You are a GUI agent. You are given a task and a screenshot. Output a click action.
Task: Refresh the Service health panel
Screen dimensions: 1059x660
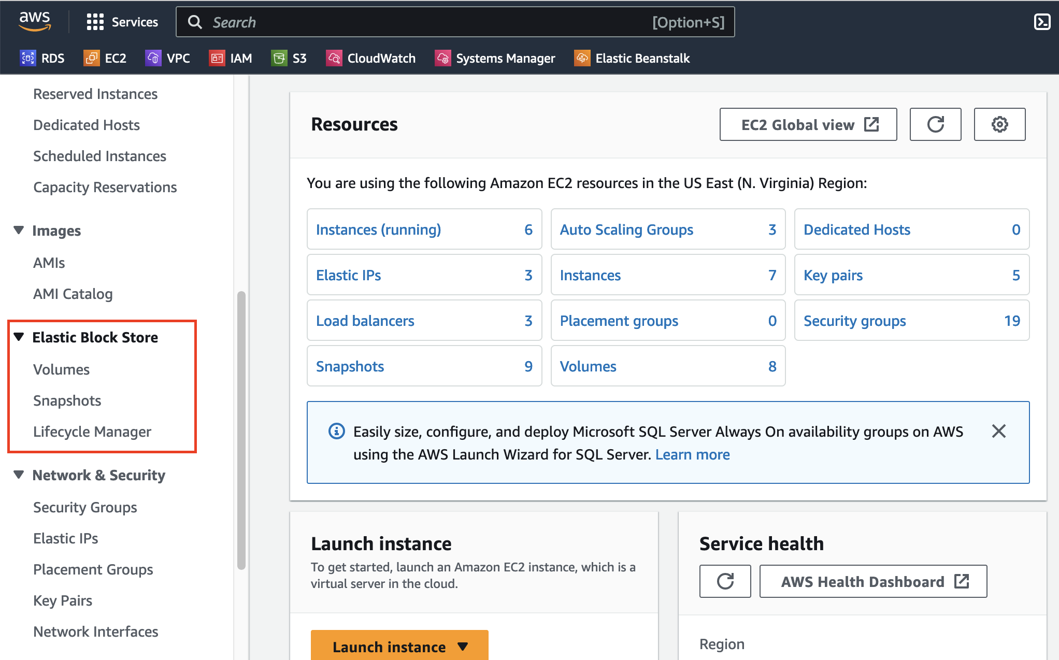[725, 581]
